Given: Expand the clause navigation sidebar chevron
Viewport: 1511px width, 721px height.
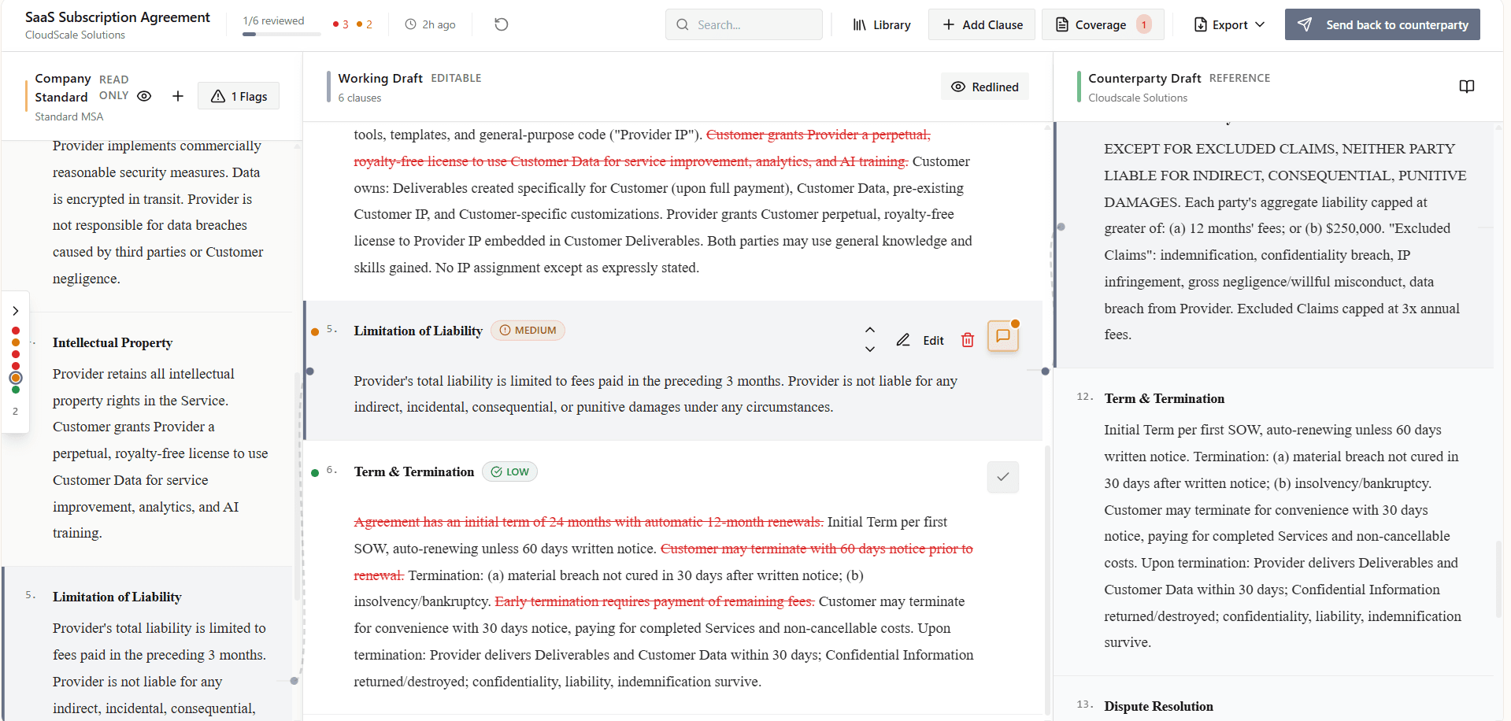Looking at the screenshot, I should click(16, 310).
